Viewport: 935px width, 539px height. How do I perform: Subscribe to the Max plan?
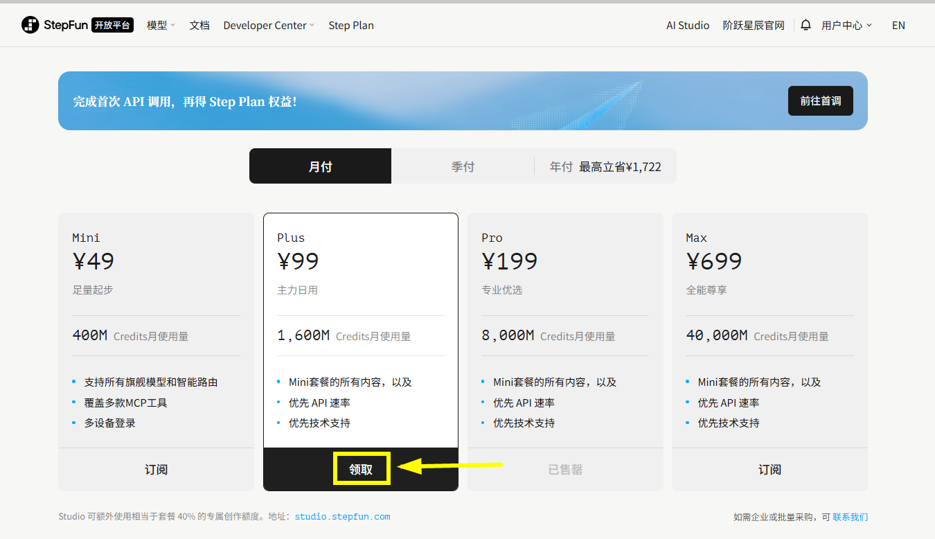[769, 470]
